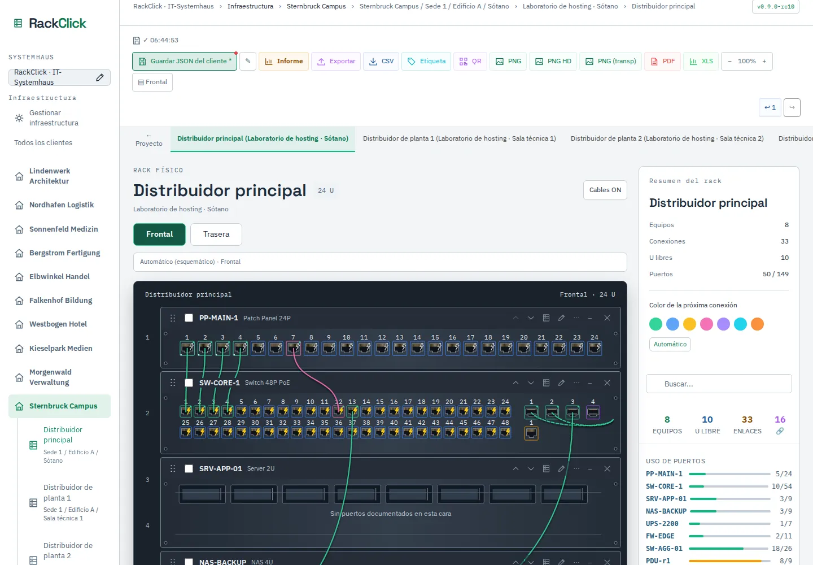The height and width of the screenshot is (565, 813).
Task: Edit PP-MAIN-1 with its pencil icon
Action: click(x=561, y=318)
